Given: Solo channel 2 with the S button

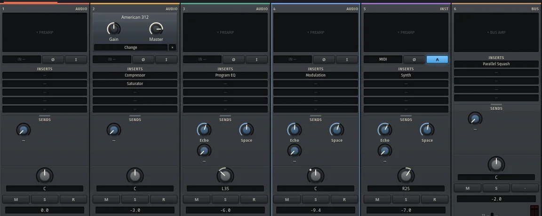Looking at the screenshot, I should (x=135, y=200).
